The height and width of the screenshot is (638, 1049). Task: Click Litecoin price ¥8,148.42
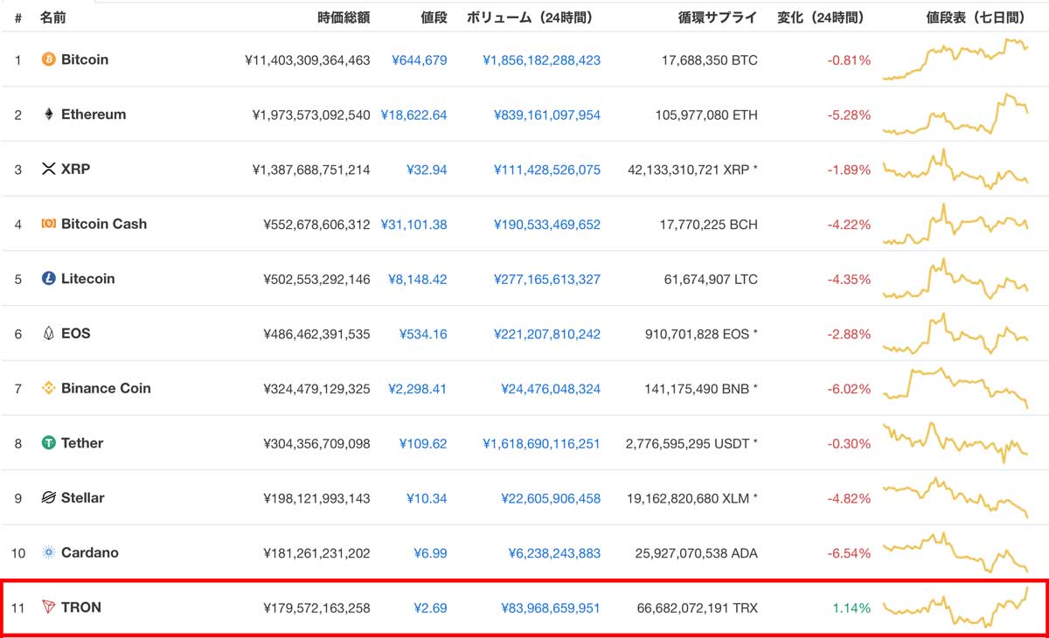coord(419,279)
